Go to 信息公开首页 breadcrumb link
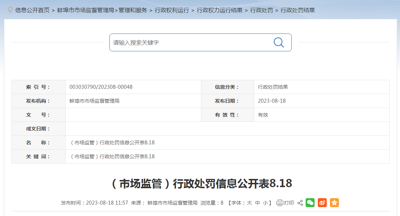400x216 pixels. [x=32, y=10]
